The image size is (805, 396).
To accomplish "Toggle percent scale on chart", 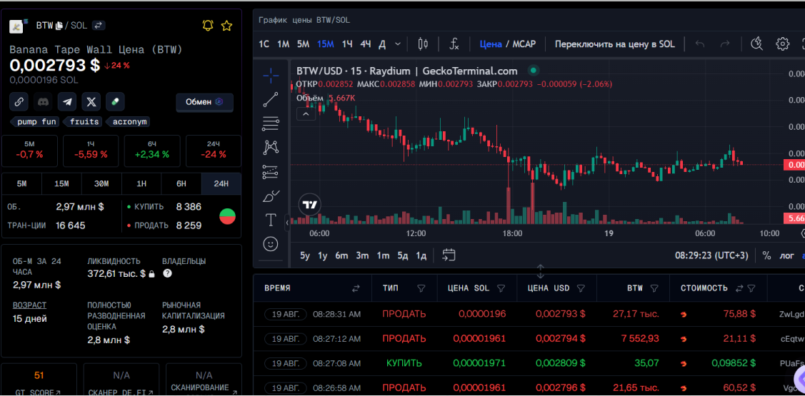I will click(766, 255).
